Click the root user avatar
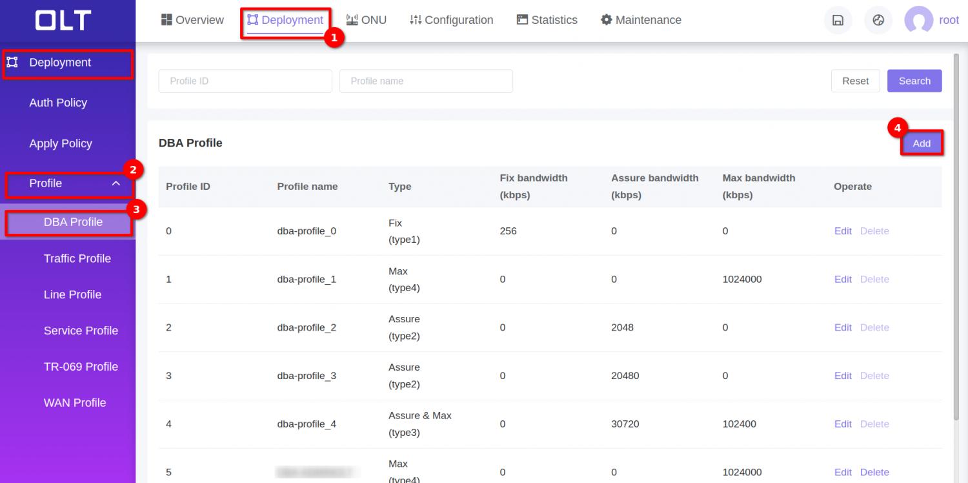Screen dimensions: 968x483 pos(918,20)
